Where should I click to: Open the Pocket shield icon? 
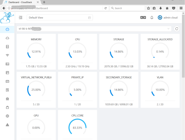(x=174, y=8)
